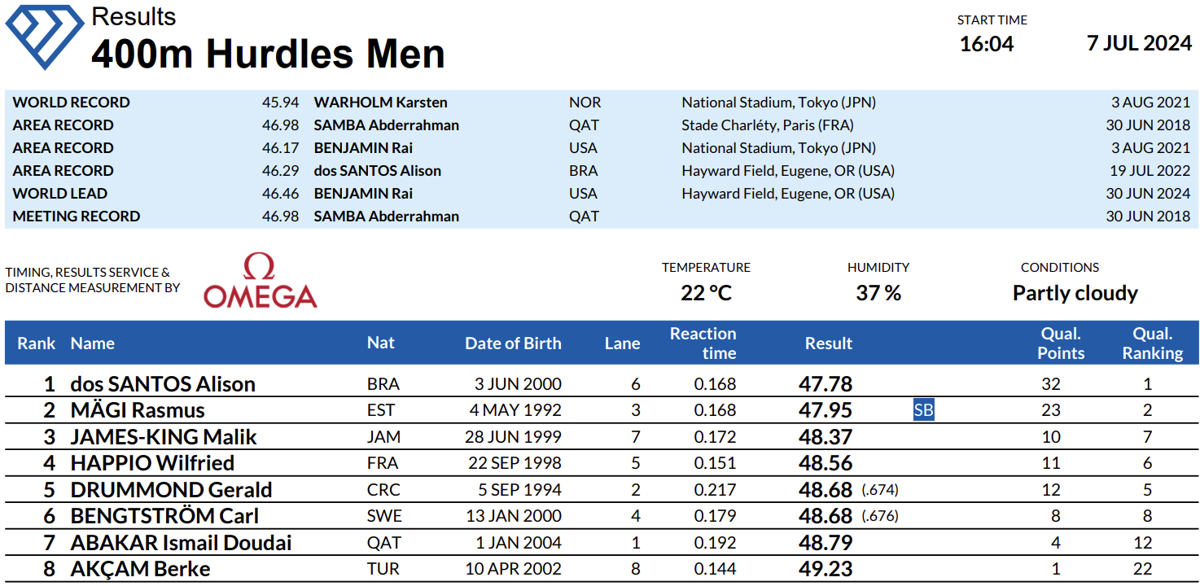Viewport: 1200px width, 586px height.
Task: Click the Reaction time column header
Action: pyautogui.click(x=703, y=343)
